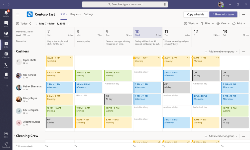The height and width of the screenshot is (150, 250).
Task: Open the Week view dropdown
Action: point(191,24)
